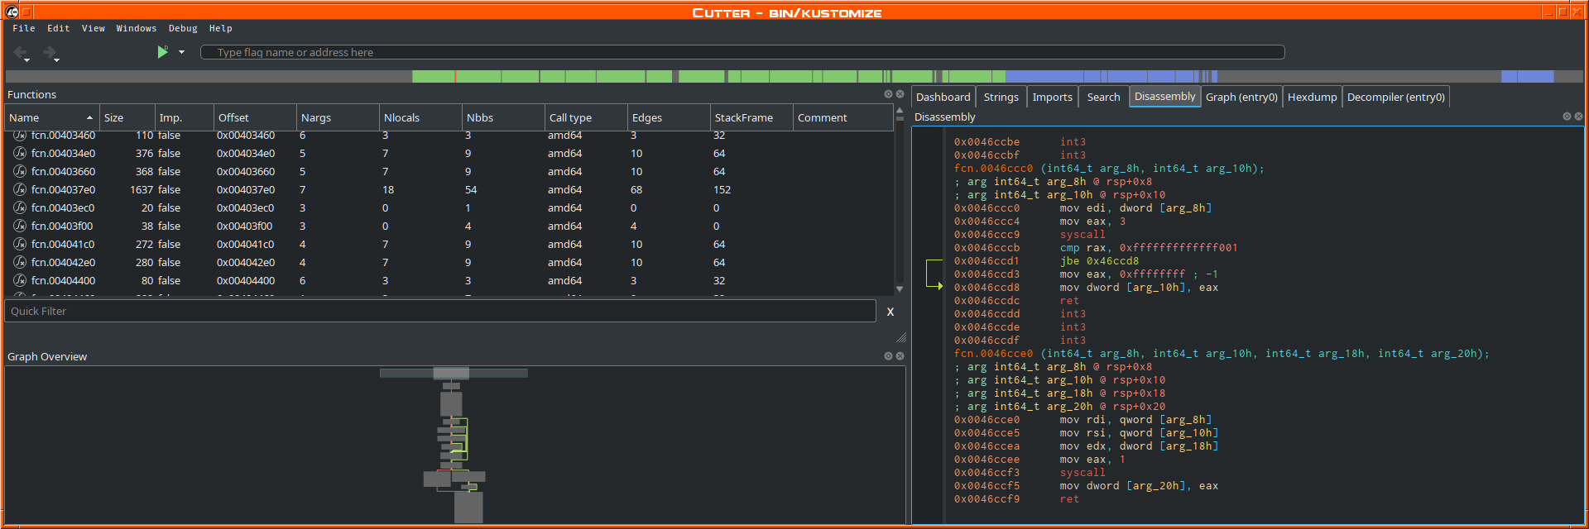Image resolution: width=1589 pixels, height=529 pixels.
Task: Close the Disassembly panel
Action: click(1578, 117)
